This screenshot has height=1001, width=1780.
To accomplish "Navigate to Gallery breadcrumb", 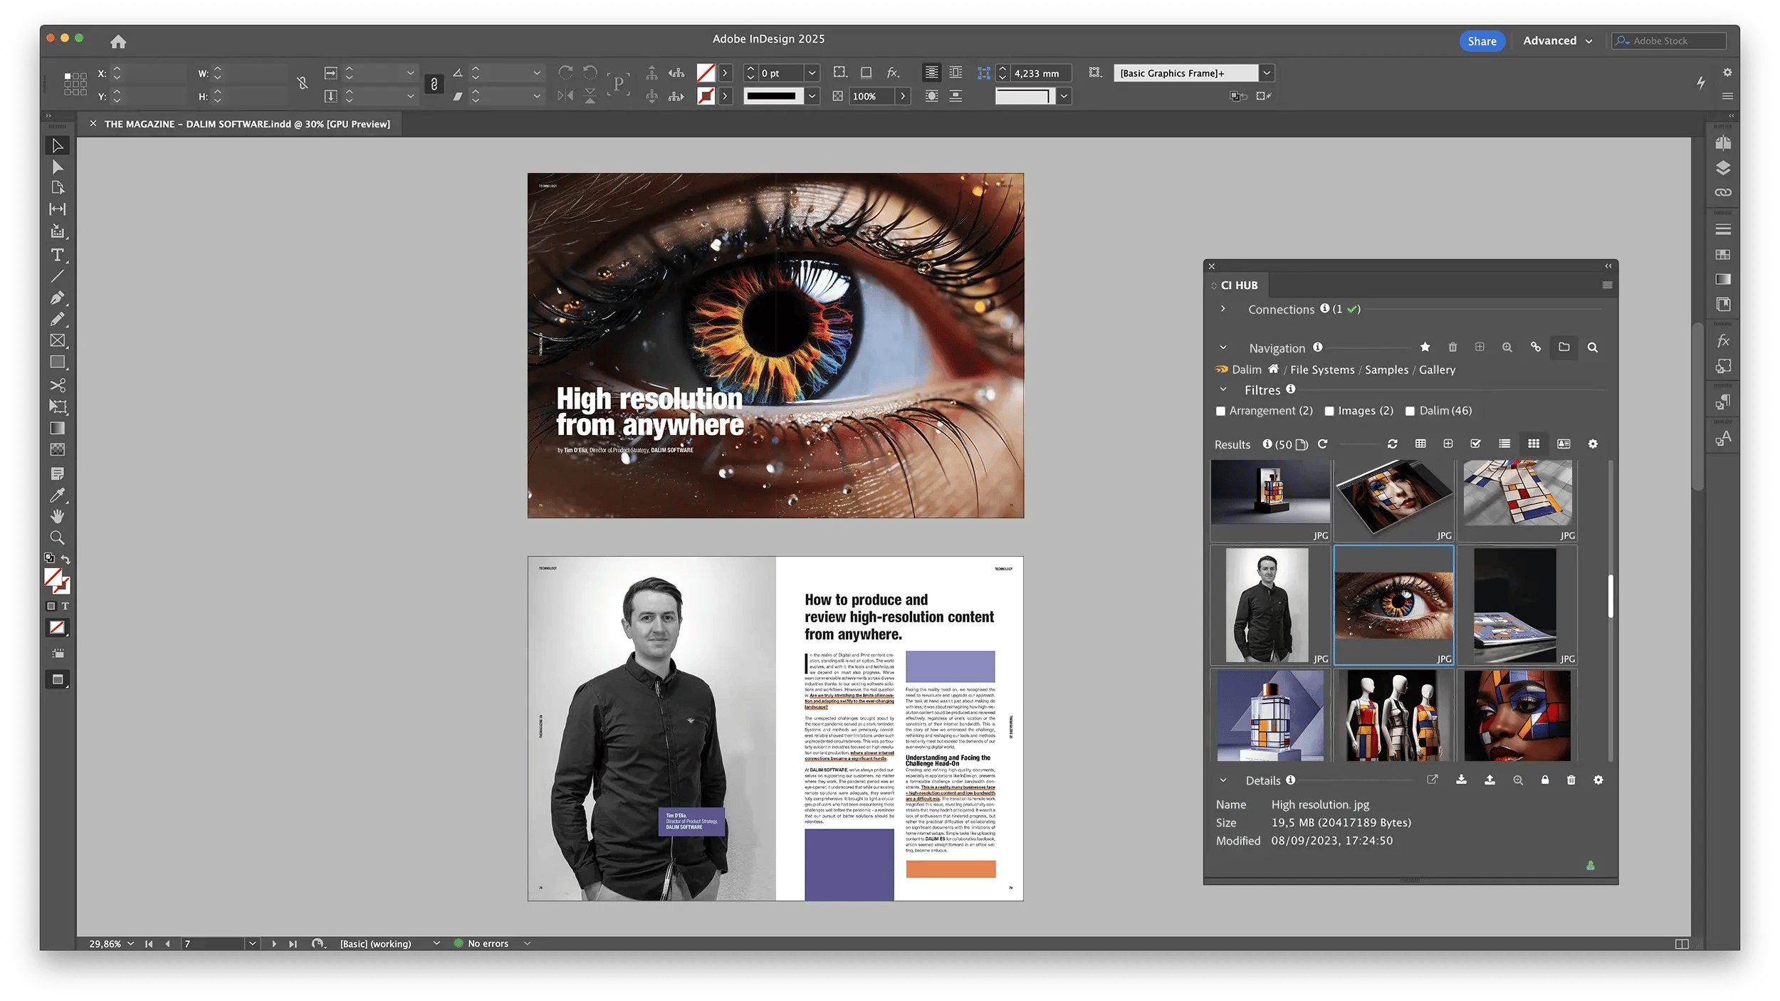I will 1437,370.
